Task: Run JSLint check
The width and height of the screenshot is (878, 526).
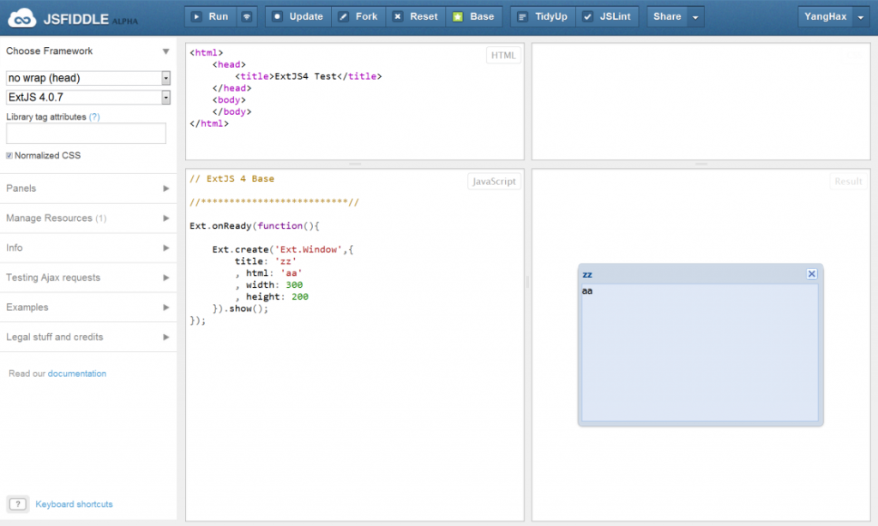Action: click(x=607, y=17)
